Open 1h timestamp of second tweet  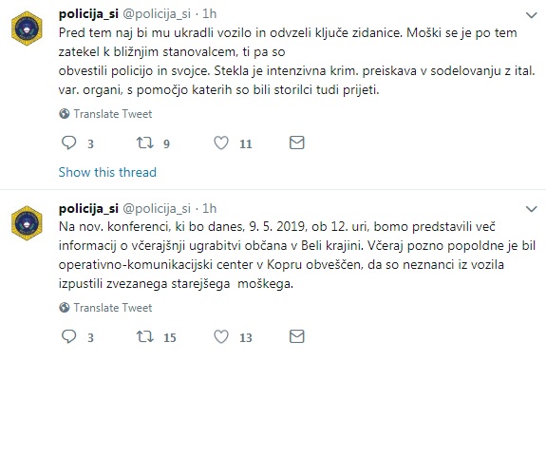(210, 208)
